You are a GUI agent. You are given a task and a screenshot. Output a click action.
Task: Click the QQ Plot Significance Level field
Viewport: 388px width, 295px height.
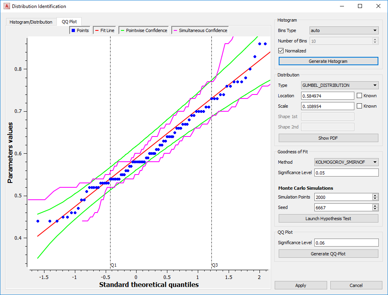tap(346, 242)
